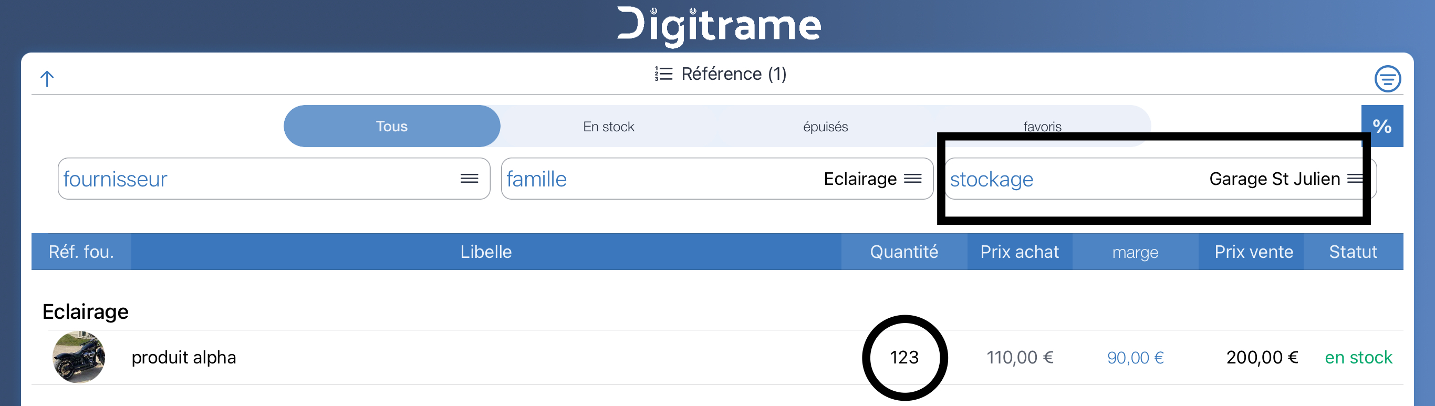This screenshot has width=1435, height=406.
Task: Click the Référence (1) title
Action: 734,74
